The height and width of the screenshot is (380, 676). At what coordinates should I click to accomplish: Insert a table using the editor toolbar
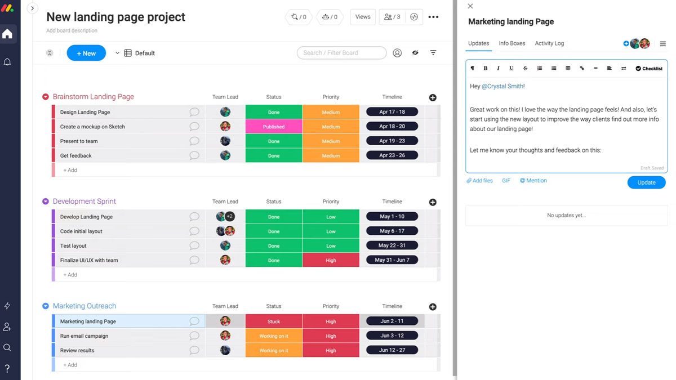[x=568, y=68]
